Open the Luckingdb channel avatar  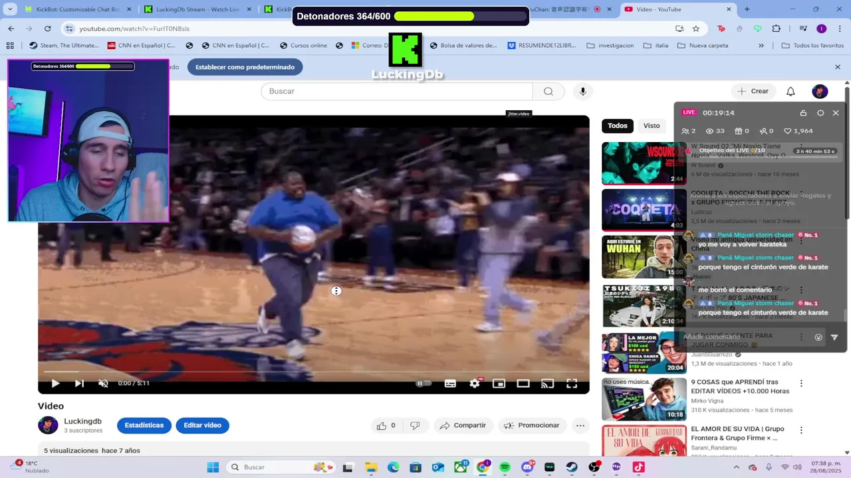pos(48,426)
